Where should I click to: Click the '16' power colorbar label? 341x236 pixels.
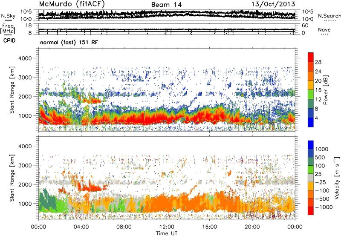pos(318,90)
